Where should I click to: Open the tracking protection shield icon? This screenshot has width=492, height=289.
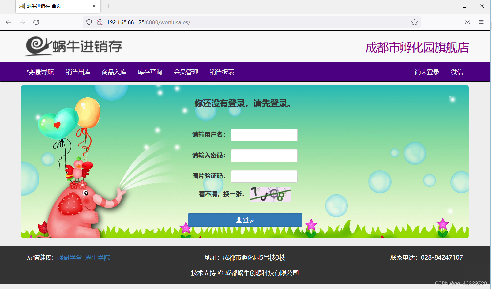89,22
